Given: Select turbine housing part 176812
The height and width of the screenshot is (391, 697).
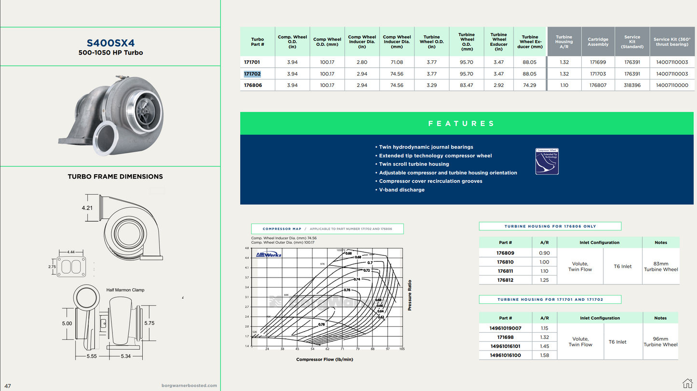Looking at the screenshot, I should (x=506, y=280).
